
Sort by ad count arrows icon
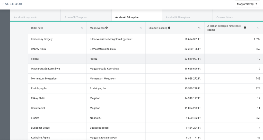coord(258,28)
